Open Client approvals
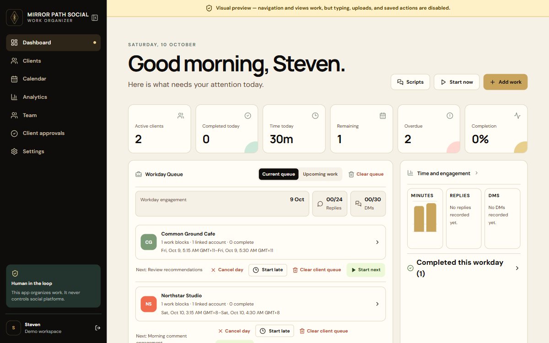549x343 pixels. point(53,133)
